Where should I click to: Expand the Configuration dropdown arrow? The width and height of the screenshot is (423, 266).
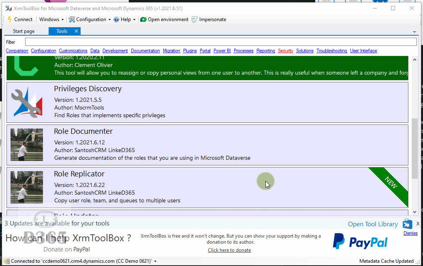tap(109, 20)
